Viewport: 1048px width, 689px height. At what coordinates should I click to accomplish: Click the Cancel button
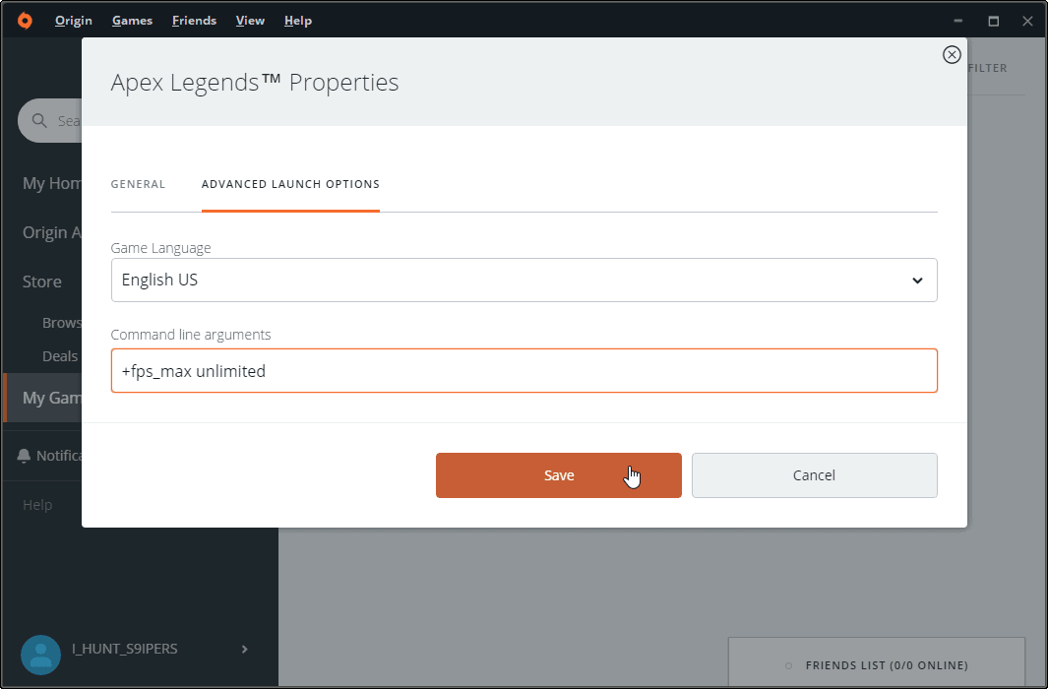click(814, 475)
